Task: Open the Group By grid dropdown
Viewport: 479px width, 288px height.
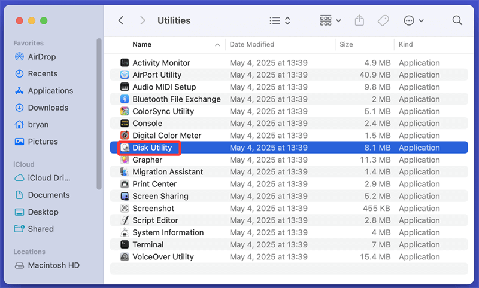Action: (331, 20)
